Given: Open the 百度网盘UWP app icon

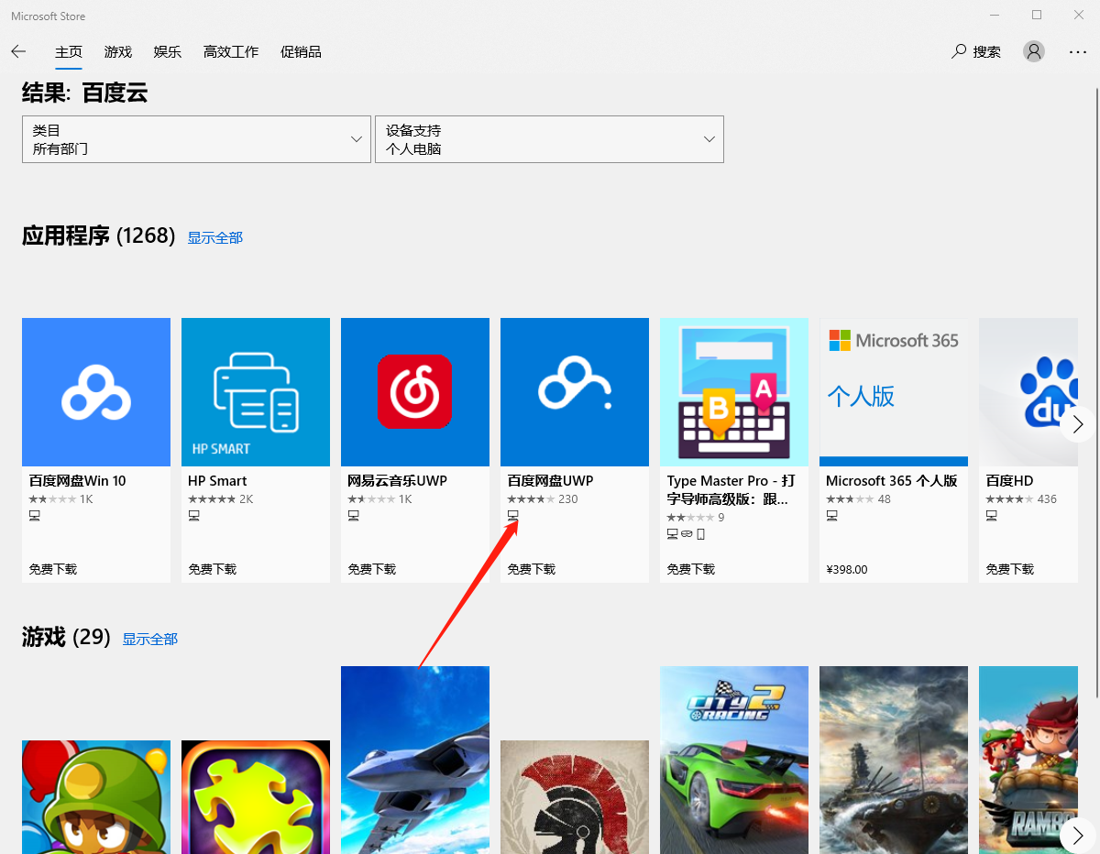Looking at the screenshot, I should point(575,392).
